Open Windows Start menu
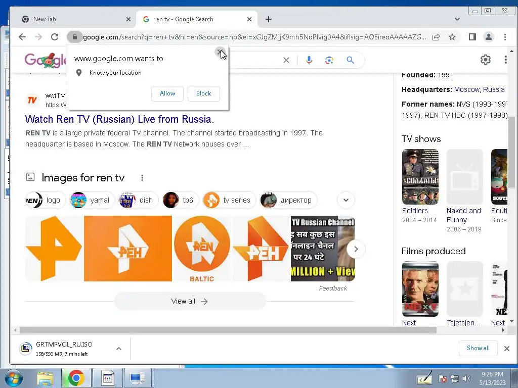 pyautogui.click(x=13, y=378)
